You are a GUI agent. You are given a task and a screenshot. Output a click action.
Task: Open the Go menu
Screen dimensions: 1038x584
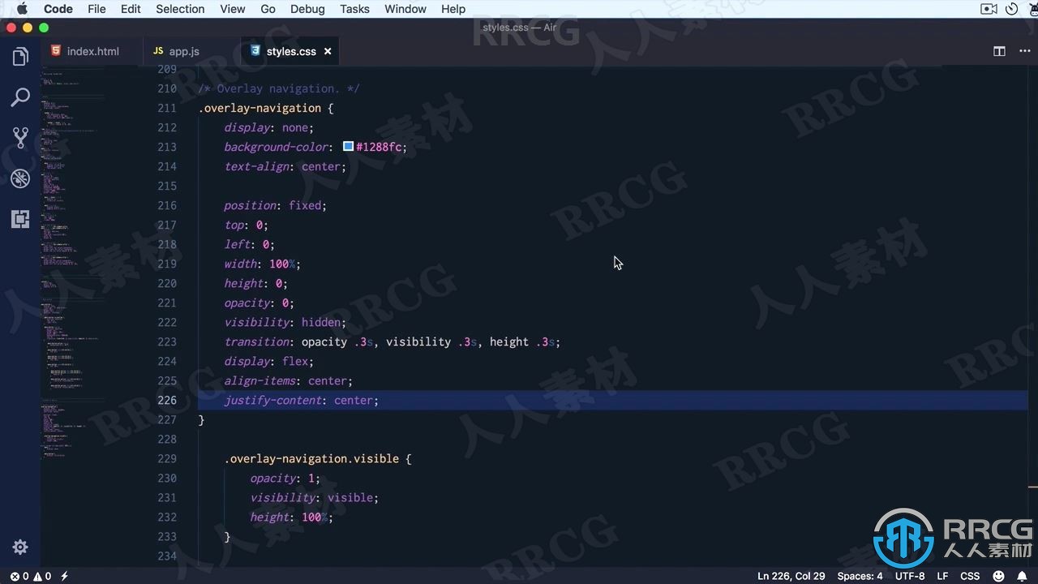[x=268, y=9]
